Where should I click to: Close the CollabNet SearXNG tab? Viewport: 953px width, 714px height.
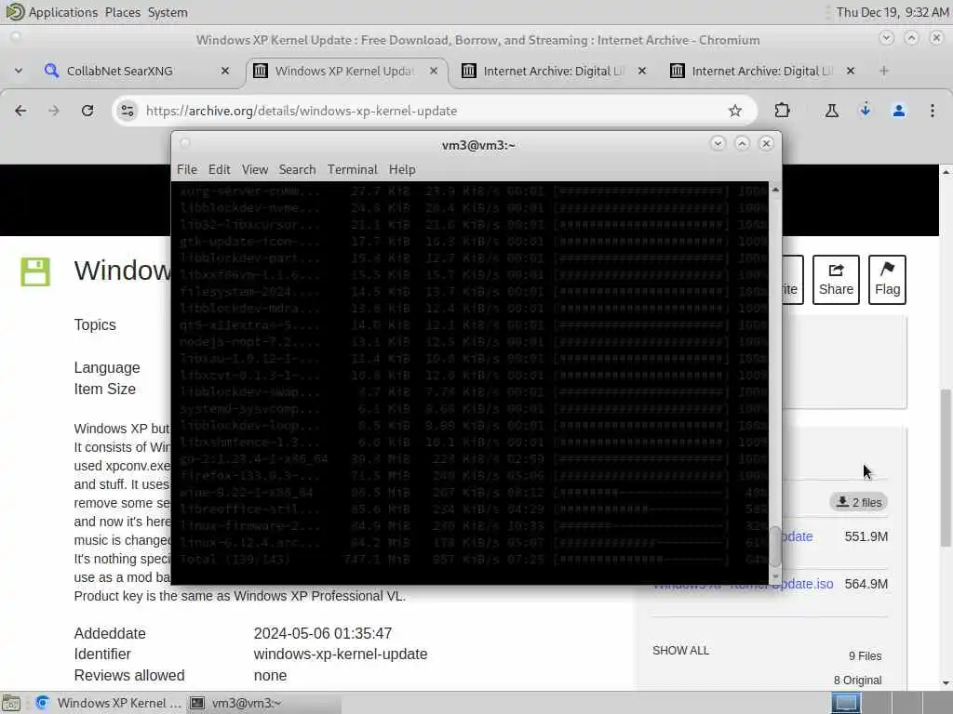tap(225, 71)
